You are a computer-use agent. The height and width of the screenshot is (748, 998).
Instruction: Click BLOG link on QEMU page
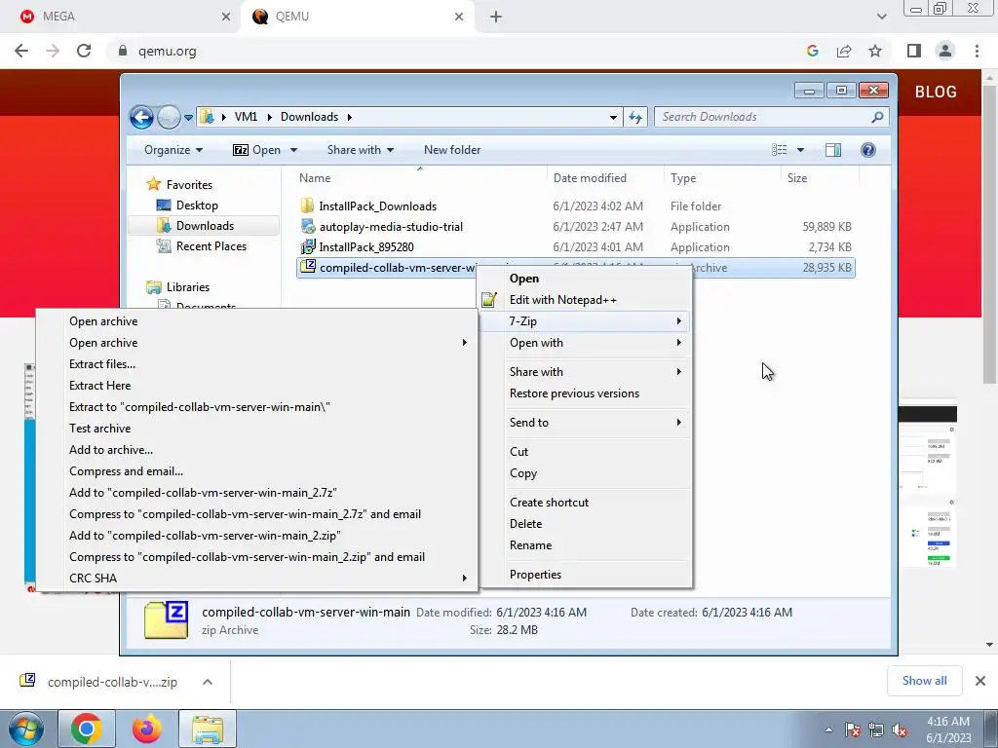point(936,93)
